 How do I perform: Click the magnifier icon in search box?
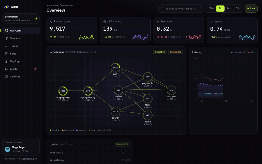[x=162, y=8]
